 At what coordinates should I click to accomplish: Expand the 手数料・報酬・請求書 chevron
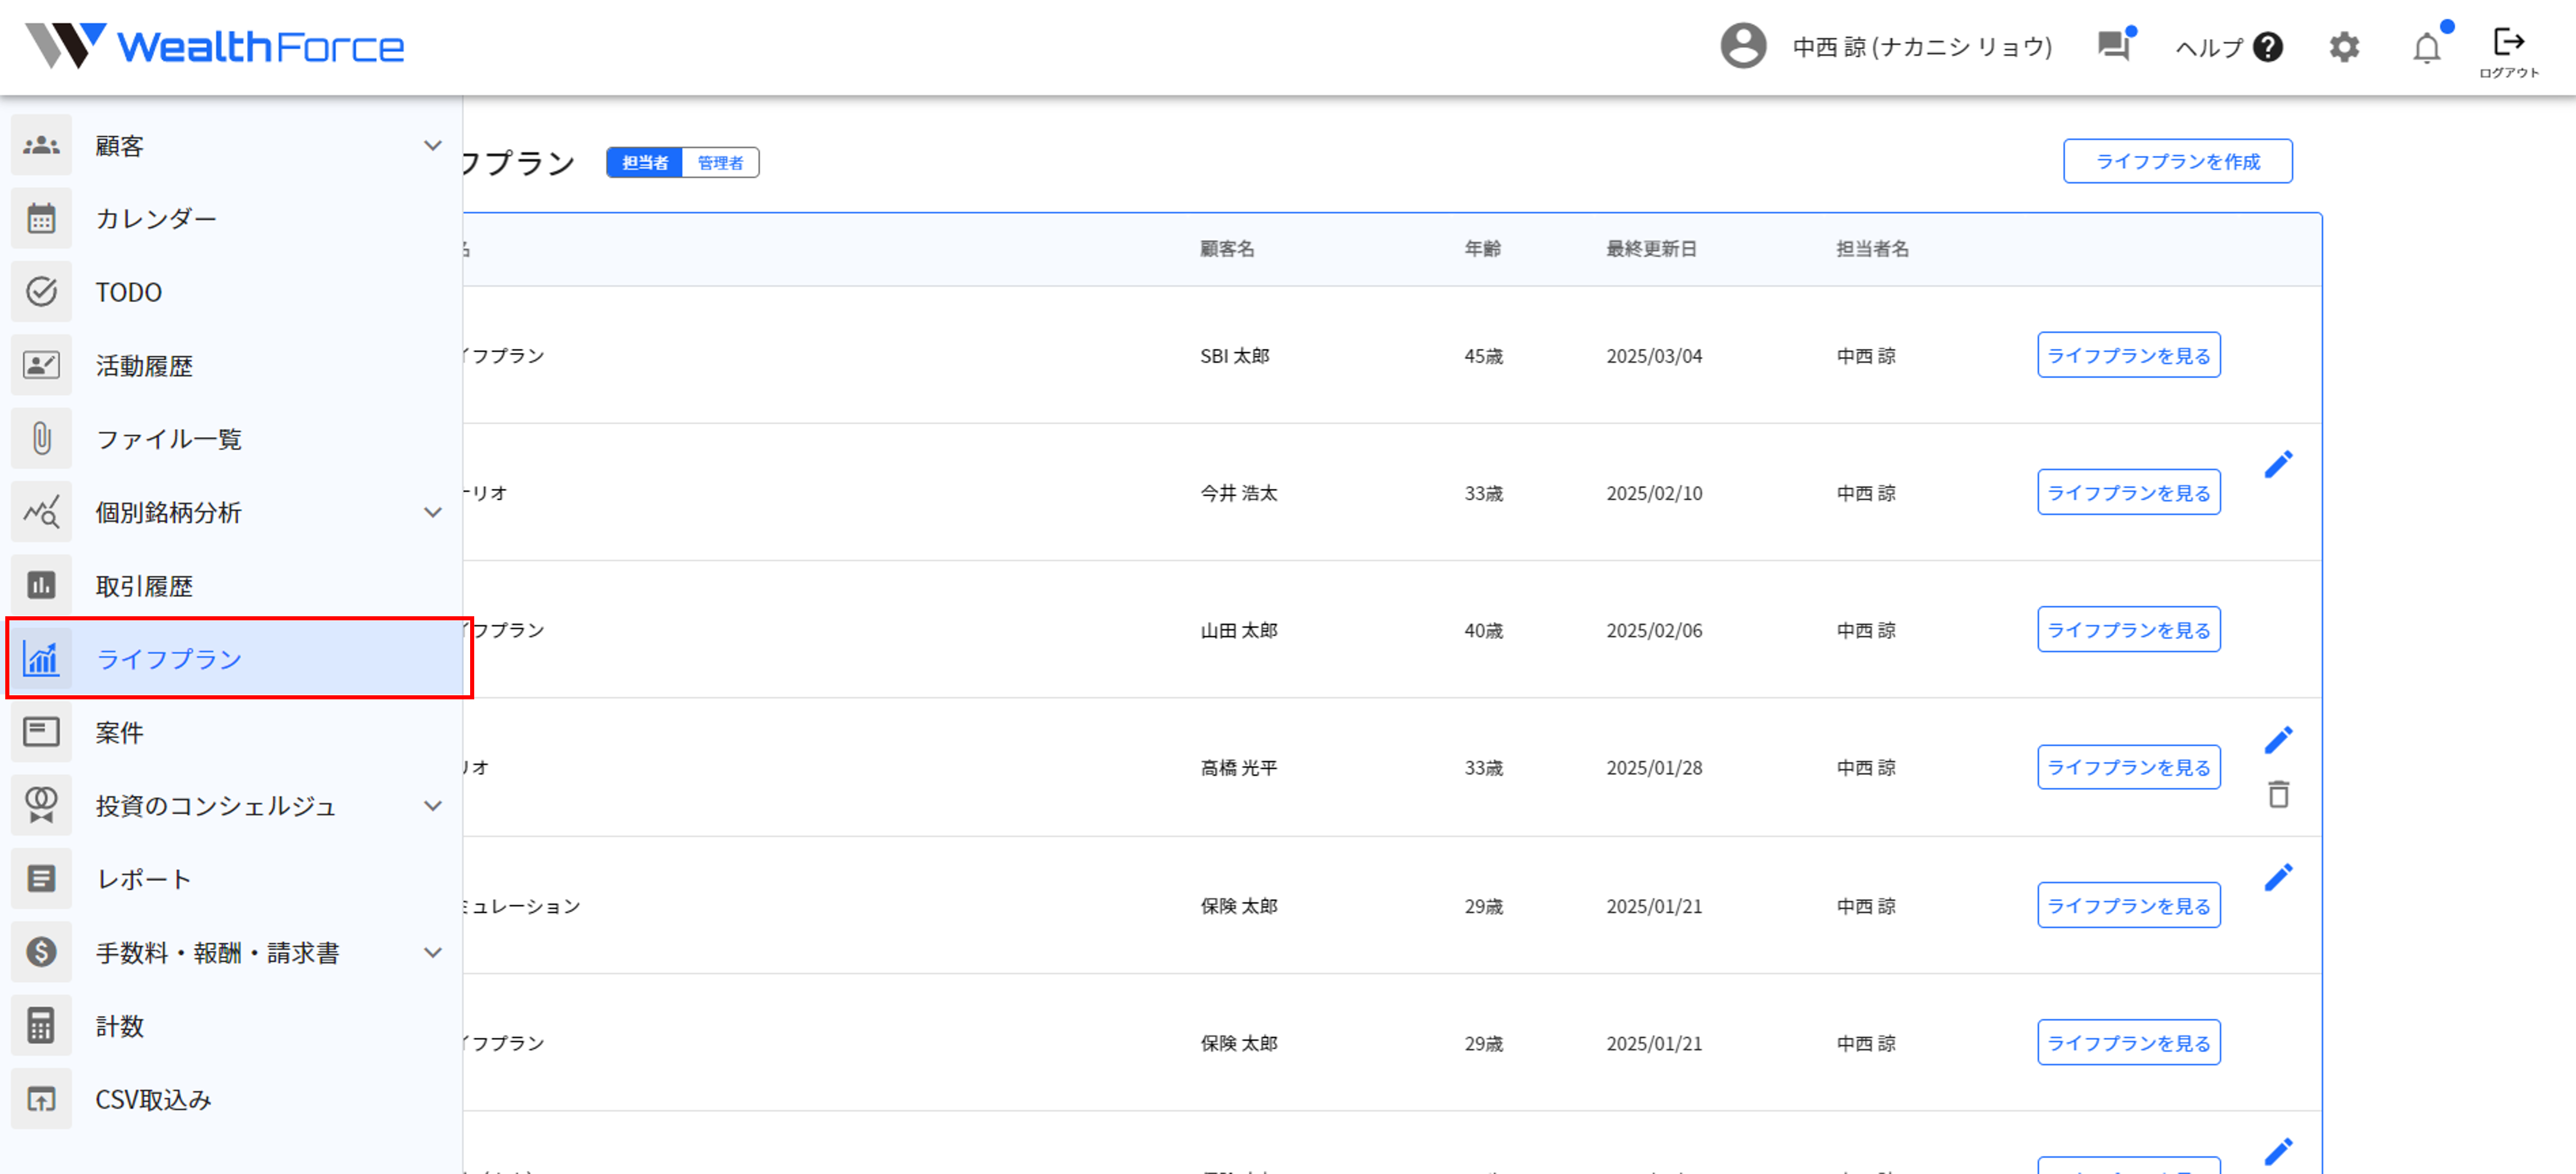coord(432,953)
